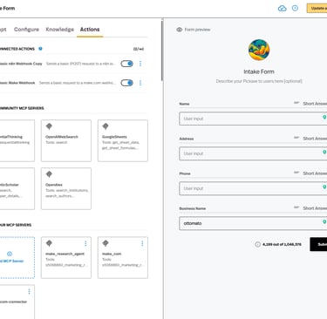Screen dimensions: 327x319
Task: Select the OpenAlex server card
Action: click(x=66, y=188)
